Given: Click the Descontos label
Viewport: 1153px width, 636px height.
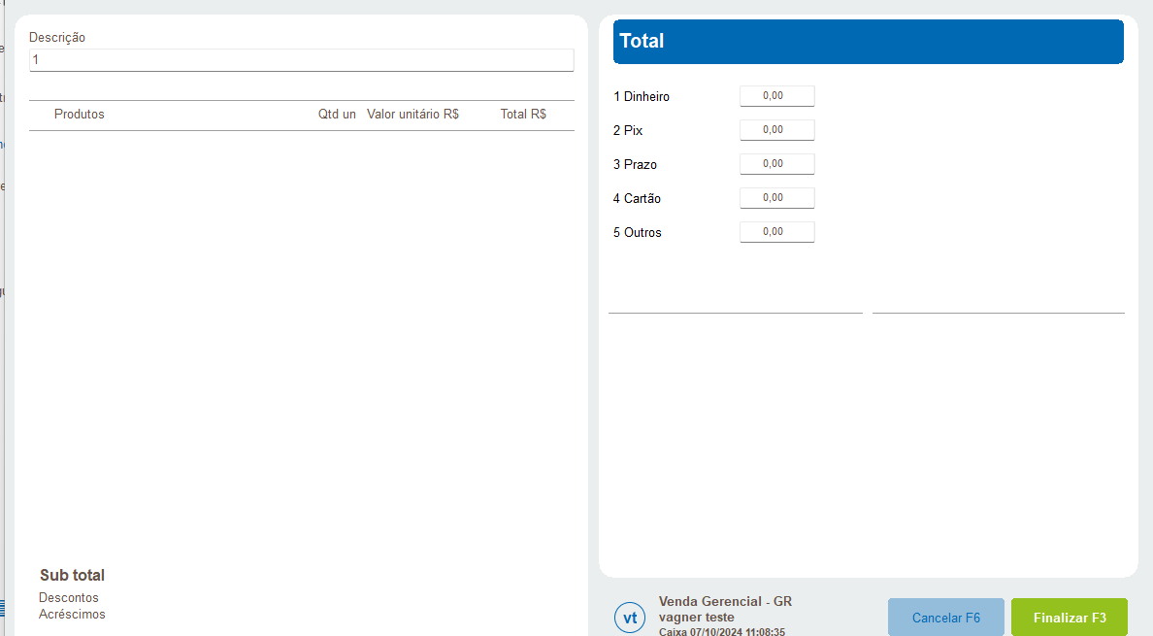Looking at the screenshot, I should point(69,598).
